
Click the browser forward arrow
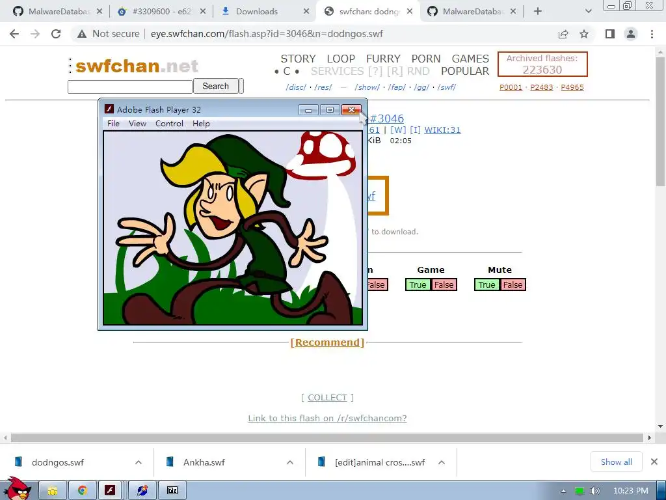click(x=35, y=34)
